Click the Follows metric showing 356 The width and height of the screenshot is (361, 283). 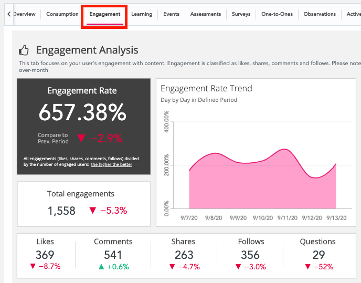coord(250,255)
